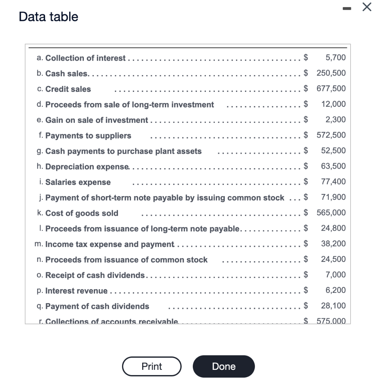Click the Done button
The width and height of the screenshot is (380, 381).
(x=223, y=366)
